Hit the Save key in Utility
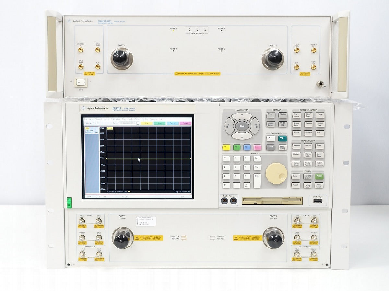Screen dimensions: 389x291 (x=295, y=177)
